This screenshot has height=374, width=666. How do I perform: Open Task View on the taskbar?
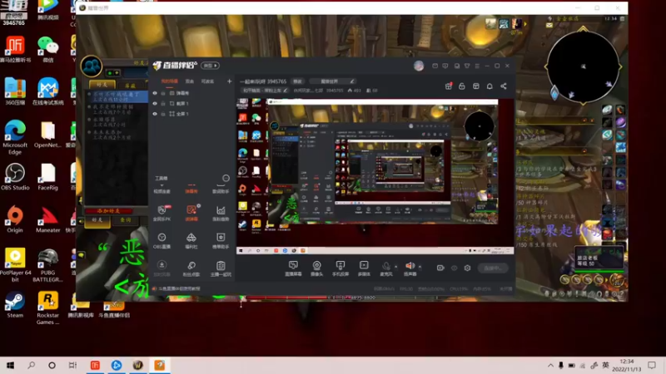[72, 365]
